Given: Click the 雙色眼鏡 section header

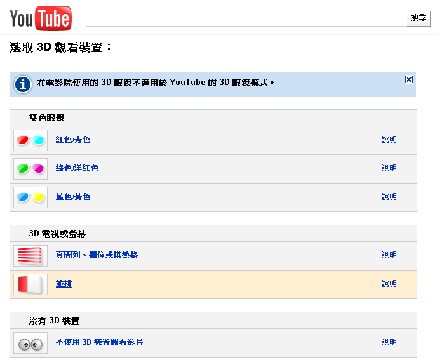Looking at the screenshot, I should click(213, 117).
